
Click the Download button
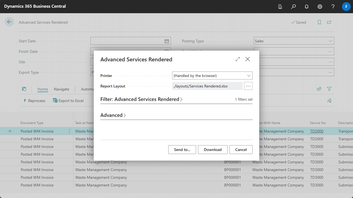[213, 150]
